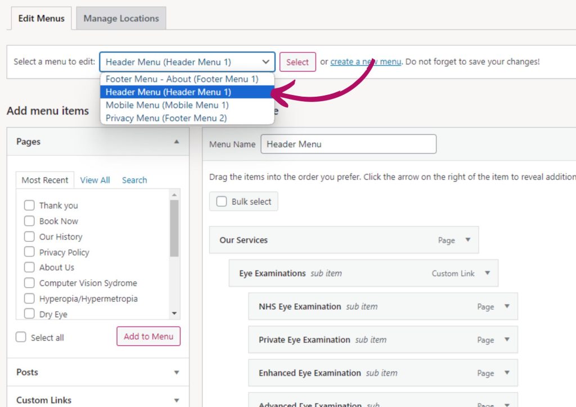Screen dimensions: 576x407
Task: Expand the Eye Examinations item arrow
Action: (x=487, y=273)
